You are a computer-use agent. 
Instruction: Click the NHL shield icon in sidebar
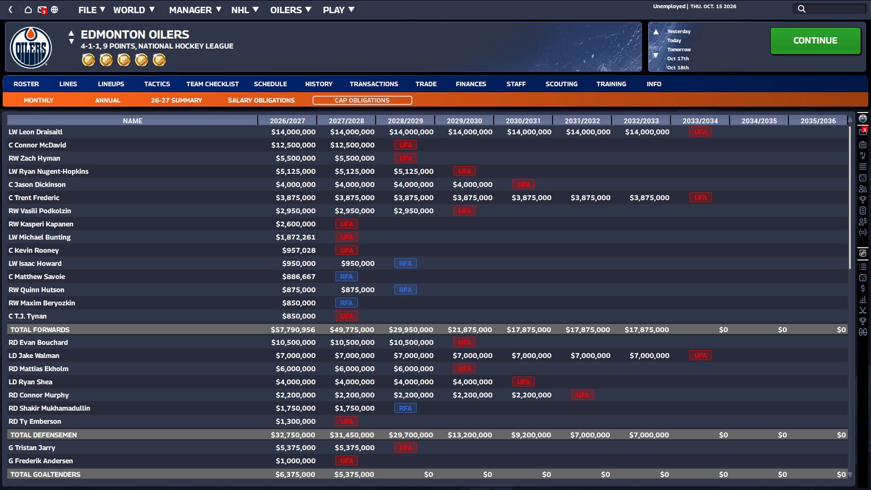862,253
